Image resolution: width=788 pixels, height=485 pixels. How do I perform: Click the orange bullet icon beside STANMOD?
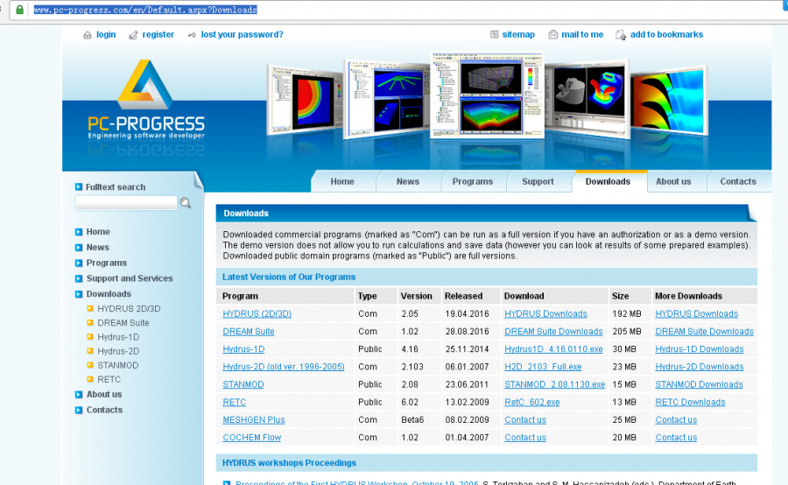90,365
